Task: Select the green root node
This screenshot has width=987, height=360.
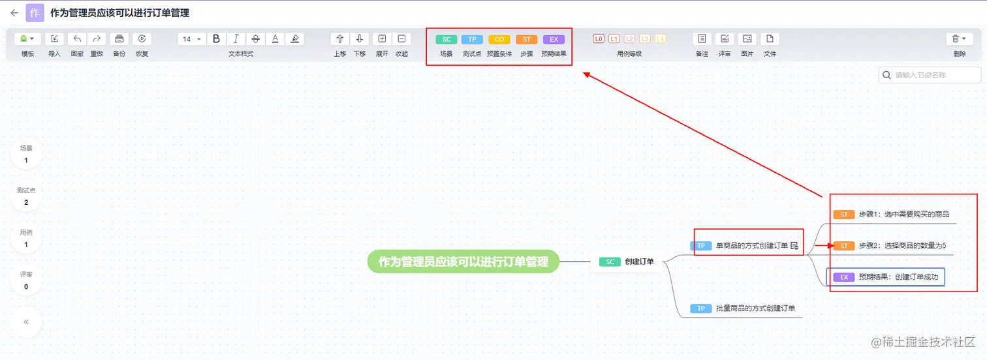Action: 463,262
